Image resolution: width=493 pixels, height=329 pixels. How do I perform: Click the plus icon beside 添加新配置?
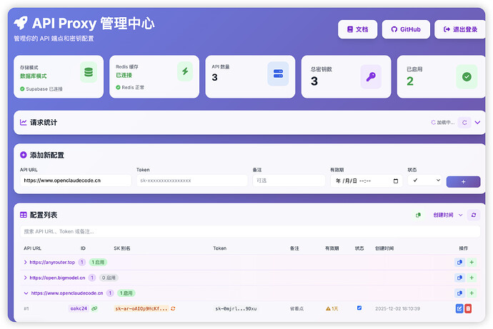[x=24, y=155]
